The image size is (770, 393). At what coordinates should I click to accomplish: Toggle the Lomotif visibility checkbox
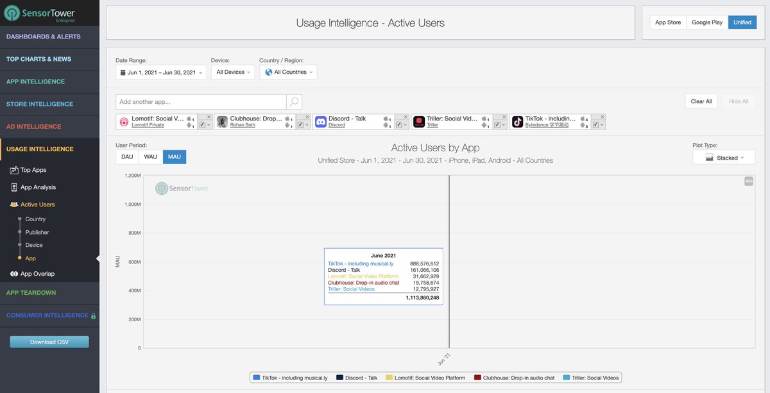coord(202,125)
